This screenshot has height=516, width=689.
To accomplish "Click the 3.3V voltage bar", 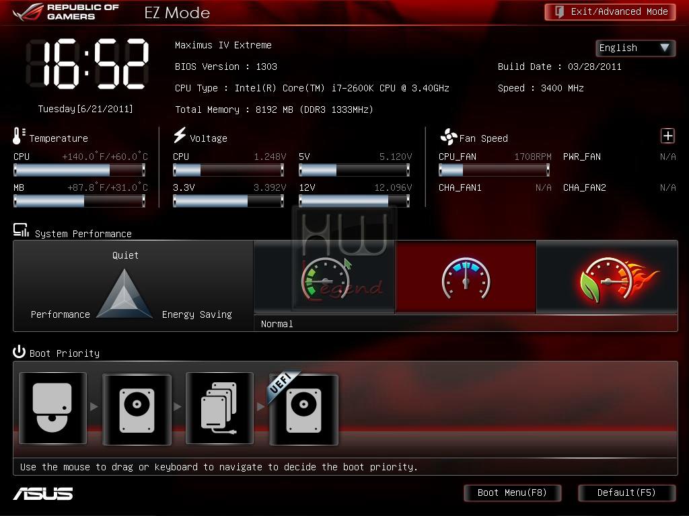I will tap(228, 201).
